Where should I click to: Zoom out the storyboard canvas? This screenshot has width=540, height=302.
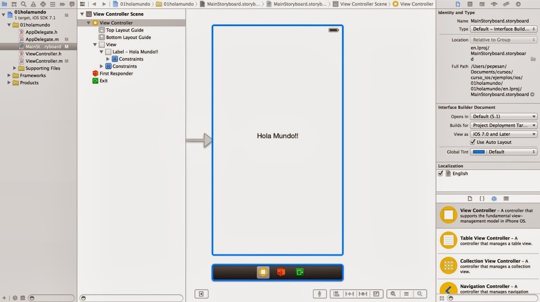coord(393,294)
